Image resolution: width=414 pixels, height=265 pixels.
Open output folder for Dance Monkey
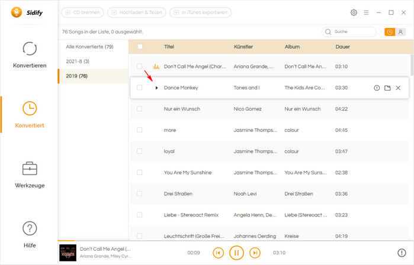(x=387, y=88)
